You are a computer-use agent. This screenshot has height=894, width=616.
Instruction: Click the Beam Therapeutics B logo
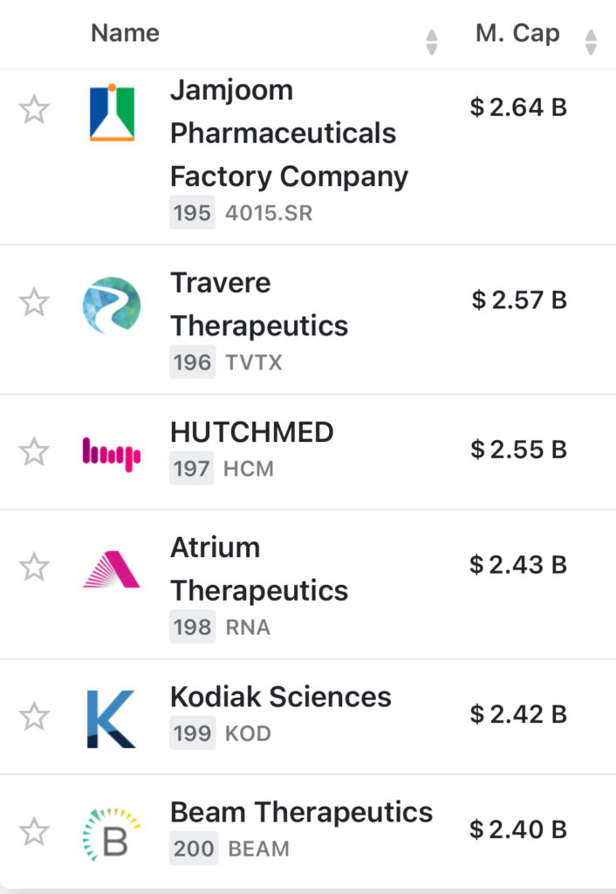pos(112,833)
